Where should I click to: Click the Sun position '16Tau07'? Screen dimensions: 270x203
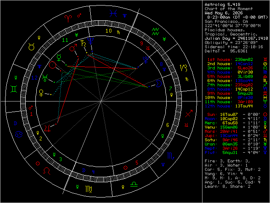tap(229, 115)
